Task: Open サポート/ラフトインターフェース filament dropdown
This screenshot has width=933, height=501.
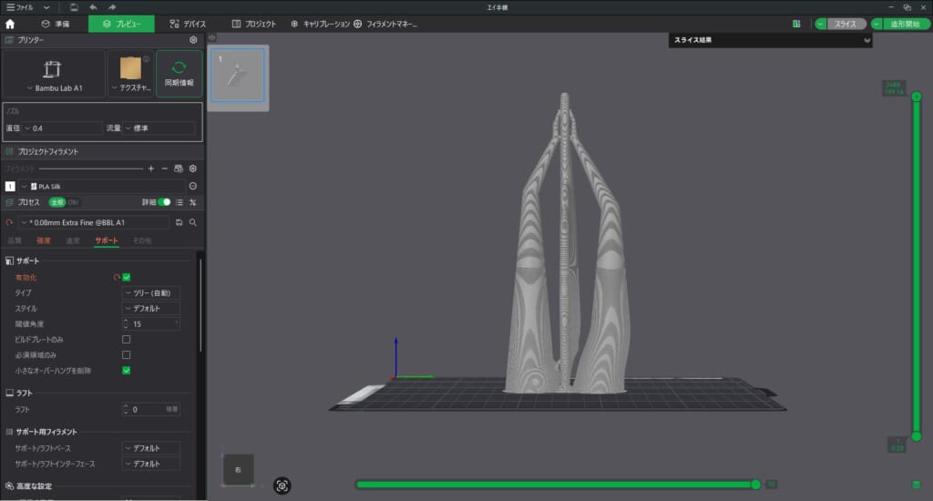Action: coord(151,464)
